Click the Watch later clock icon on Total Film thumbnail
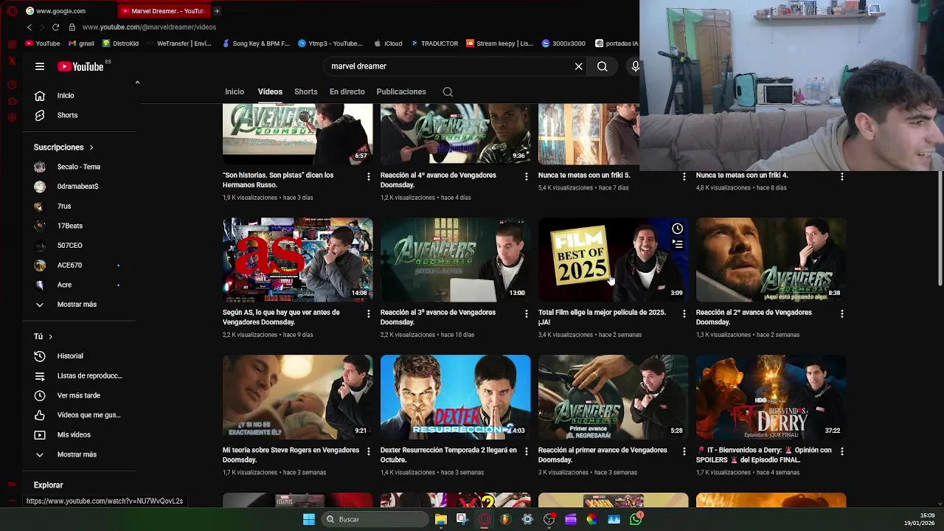The image size is (944, 531). (x=677, y=229)
